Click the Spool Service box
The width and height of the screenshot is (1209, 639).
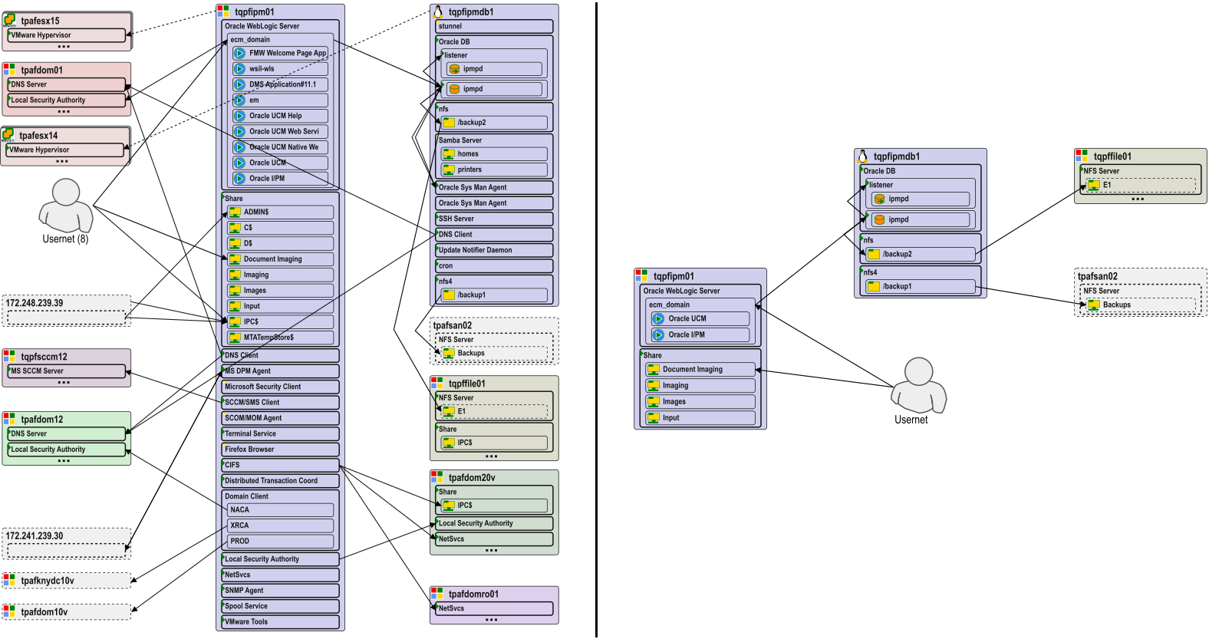281,606
